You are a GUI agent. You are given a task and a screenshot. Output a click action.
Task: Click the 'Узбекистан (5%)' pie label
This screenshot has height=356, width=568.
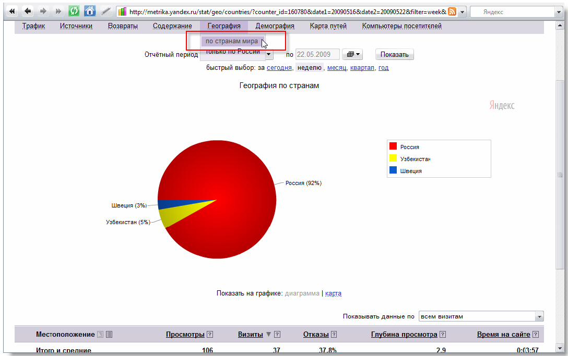128,222
